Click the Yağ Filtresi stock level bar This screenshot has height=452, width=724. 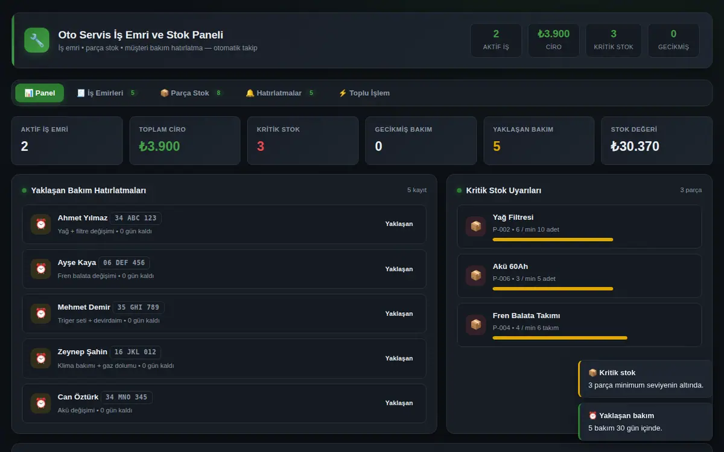pyautogui.click(x=553, y=239)
